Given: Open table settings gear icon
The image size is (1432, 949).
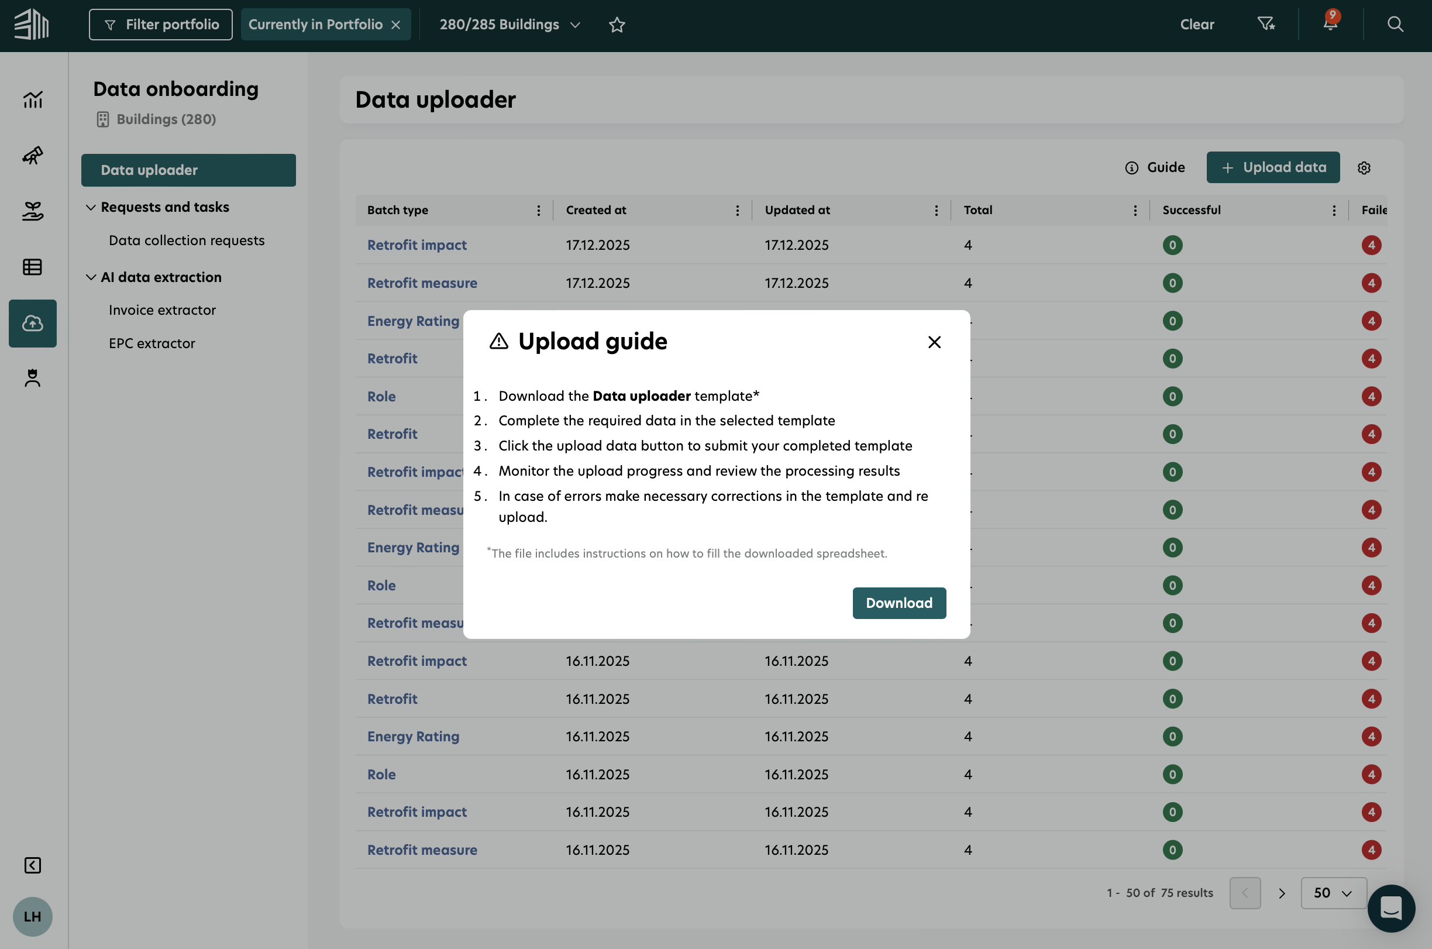Looking at the screenshot, I should pyautogui.click(x=1364, y=168).
